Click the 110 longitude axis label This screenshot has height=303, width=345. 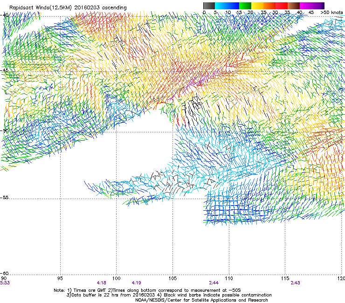229,278
